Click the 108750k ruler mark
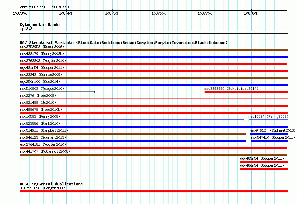The image size is (297, 204). pyautogui.click(x=112, y=13)
